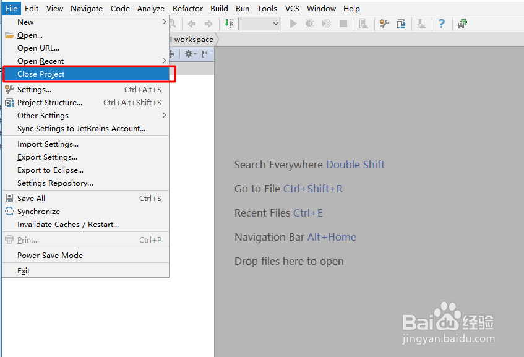Click the Forward navigation arrow in toolbar

(208, 24)
